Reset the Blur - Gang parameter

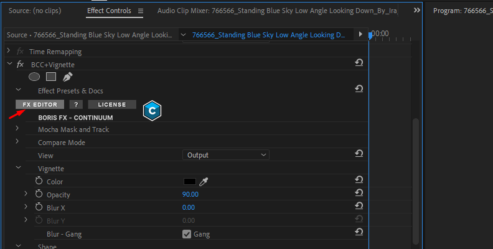click(x=359, y=232)
